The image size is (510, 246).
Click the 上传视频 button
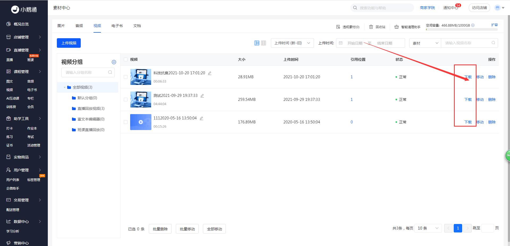[x=69, y=43]
